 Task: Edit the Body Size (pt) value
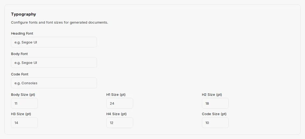24,103
